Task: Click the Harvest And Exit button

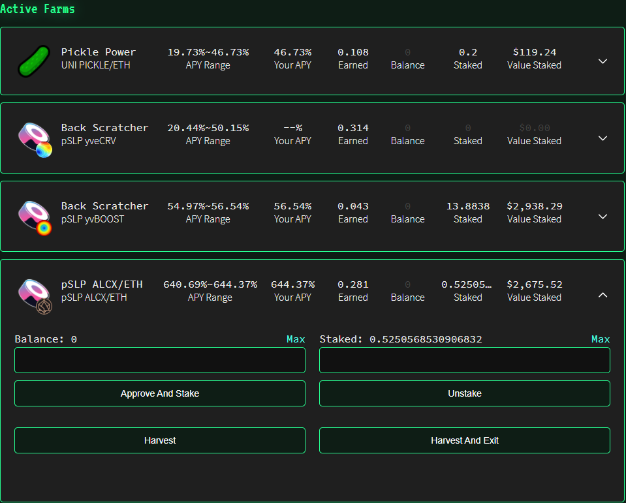Action: point(465,440)
